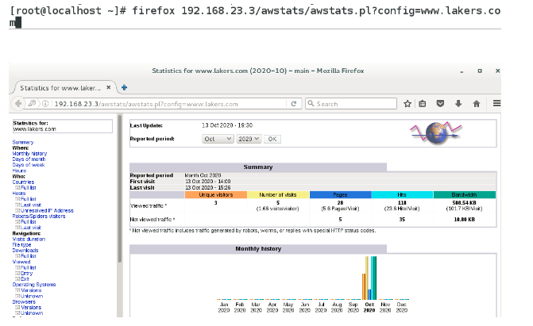The image size is (533, 326).
Task: Open the Downloads sidebar link
Action: (25, 251)
